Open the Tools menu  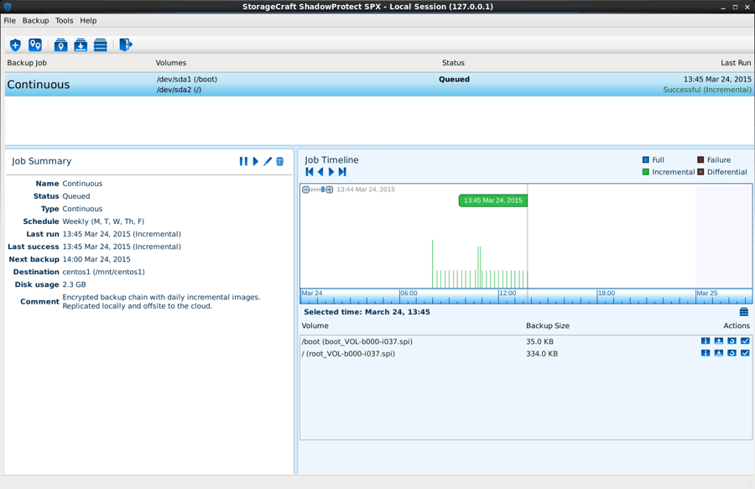64,20
